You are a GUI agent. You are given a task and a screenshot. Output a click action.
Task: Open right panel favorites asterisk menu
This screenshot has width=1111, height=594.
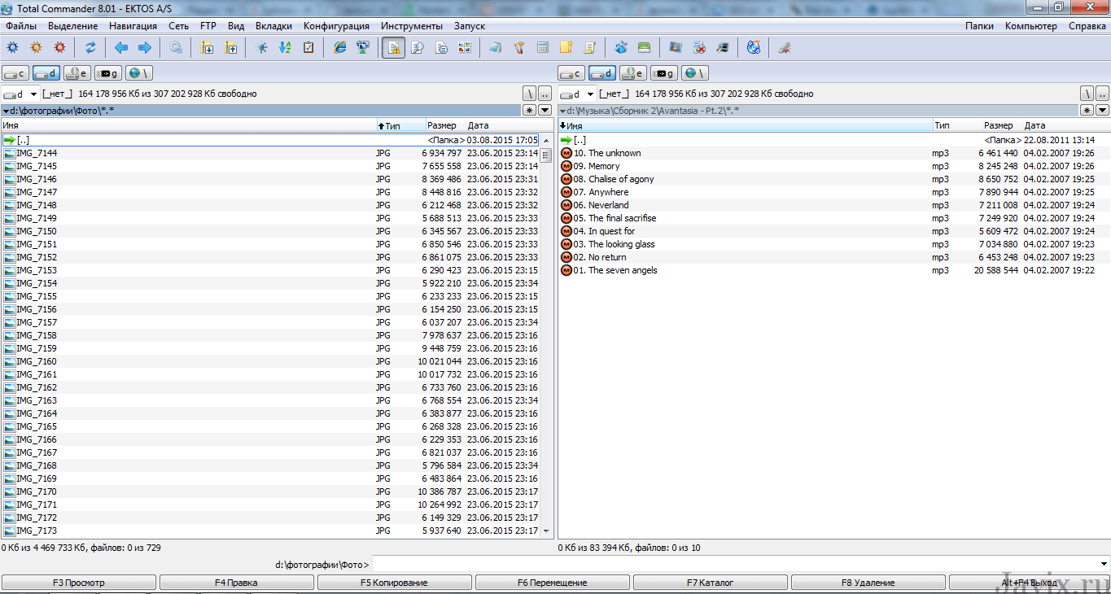coord(1087,110)
